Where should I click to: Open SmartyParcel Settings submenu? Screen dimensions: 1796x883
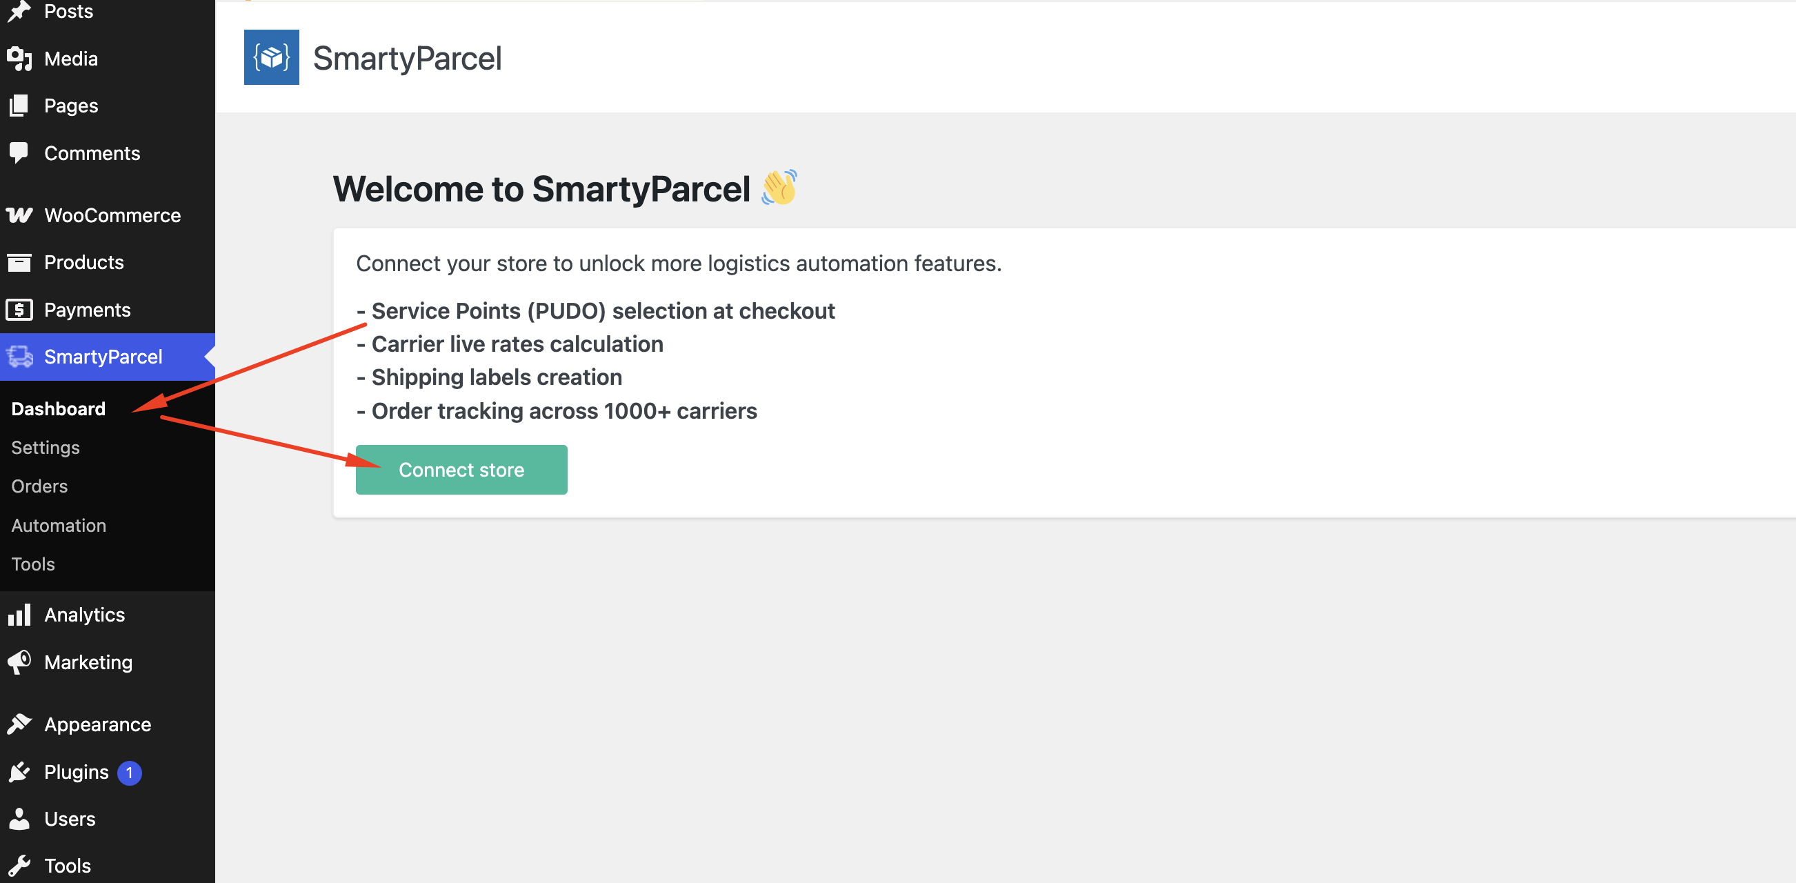[46, 447]
